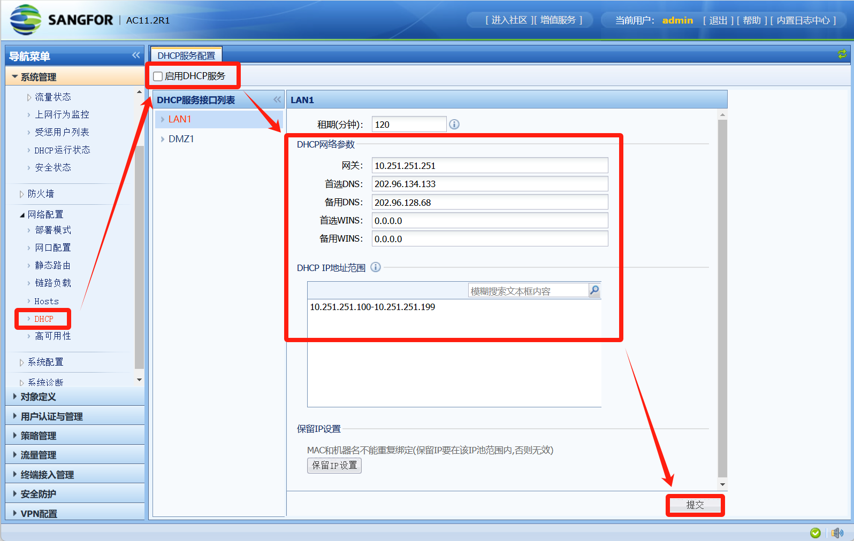Collapse the DHCP interface list panel
854x541 pixels.
pyautogui.click(x=277, y=100)
